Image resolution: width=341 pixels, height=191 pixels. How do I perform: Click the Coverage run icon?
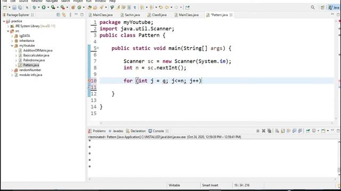tap(53, 7)
